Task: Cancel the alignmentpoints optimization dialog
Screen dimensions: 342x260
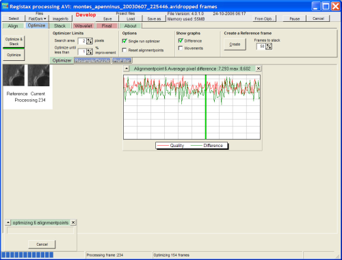Action: pyautogui.click(x=42, y=244)
